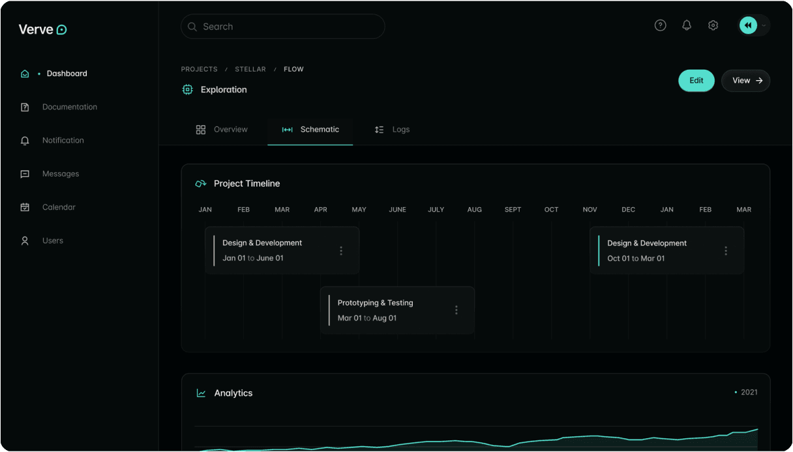Click the View button with arrow
The image size is (793, 452).
745,80
